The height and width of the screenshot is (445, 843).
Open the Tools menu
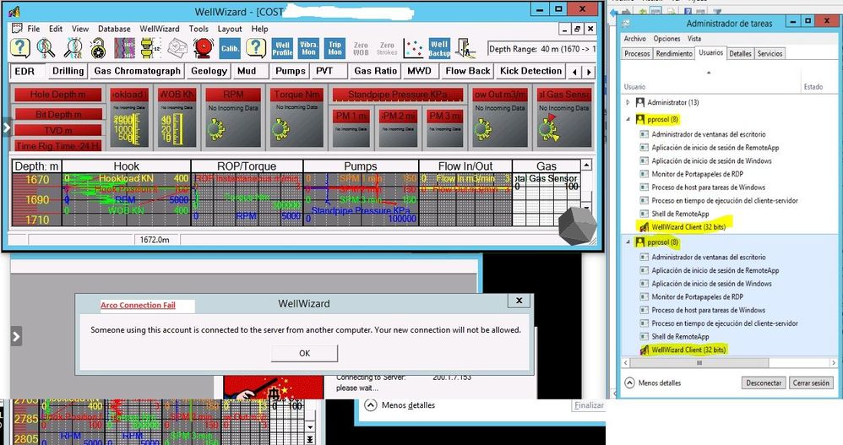pyautogui.click(x=199, y=29)
